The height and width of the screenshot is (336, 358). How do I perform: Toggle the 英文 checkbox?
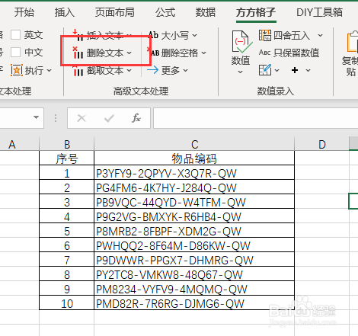click(15, 35)
